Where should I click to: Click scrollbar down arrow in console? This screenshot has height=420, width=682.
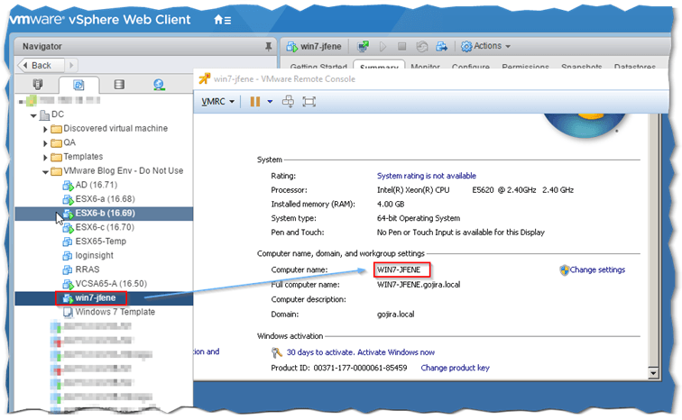pos(652,373)
